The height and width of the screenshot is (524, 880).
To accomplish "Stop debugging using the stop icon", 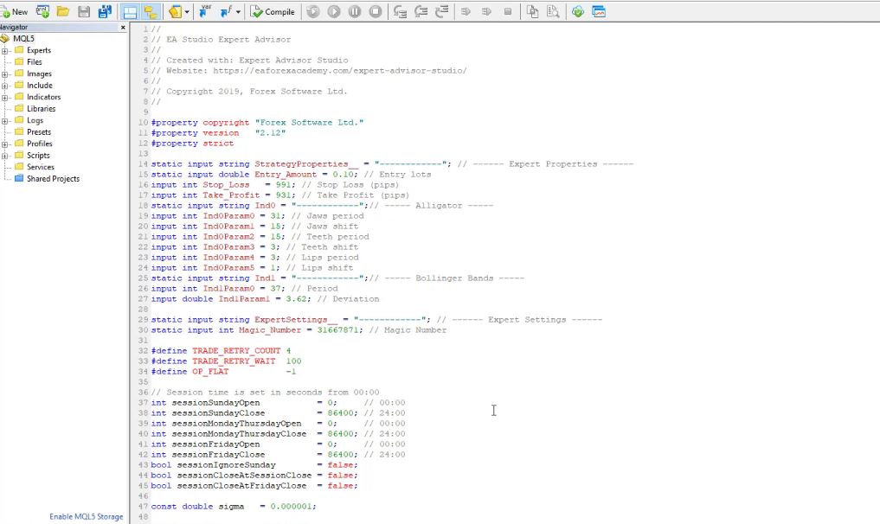I will point(376,12).
